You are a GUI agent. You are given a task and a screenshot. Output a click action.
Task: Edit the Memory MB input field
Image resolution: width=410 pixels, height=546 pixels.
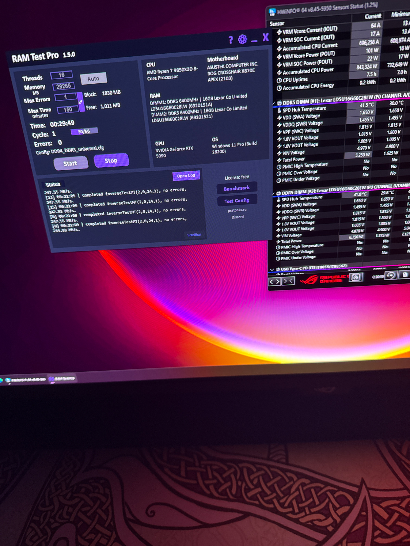(x=64, y=86)
